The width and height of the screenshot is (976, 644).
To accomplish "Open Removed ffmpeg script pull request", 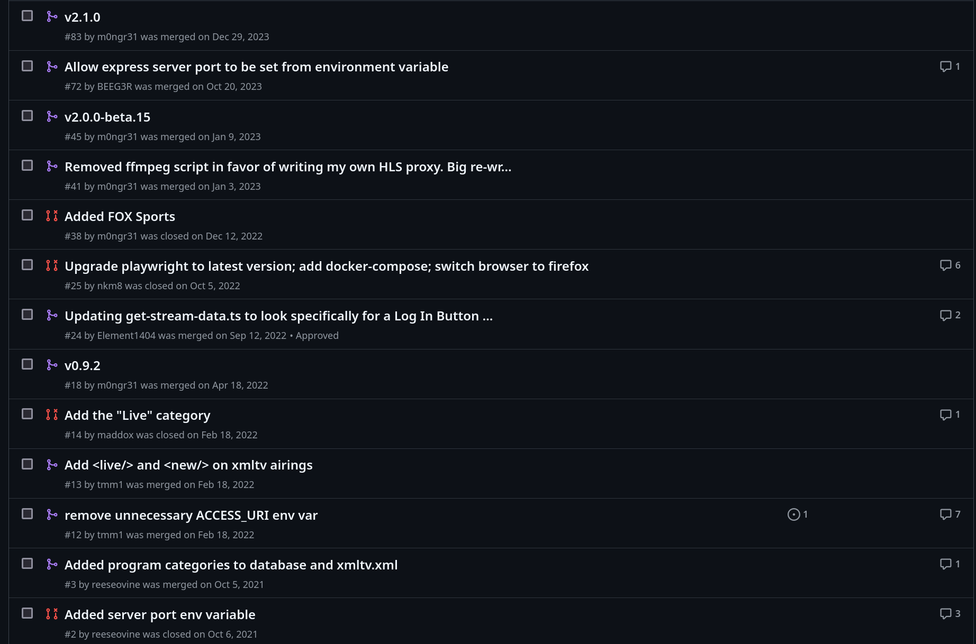I will [287, 167].
